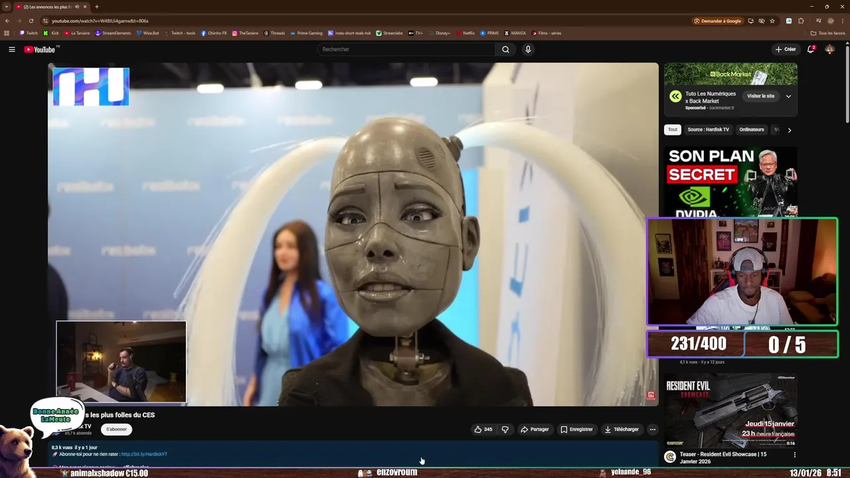
Task: Open La Tanière bookmark
Action: [x=76, y=33]
